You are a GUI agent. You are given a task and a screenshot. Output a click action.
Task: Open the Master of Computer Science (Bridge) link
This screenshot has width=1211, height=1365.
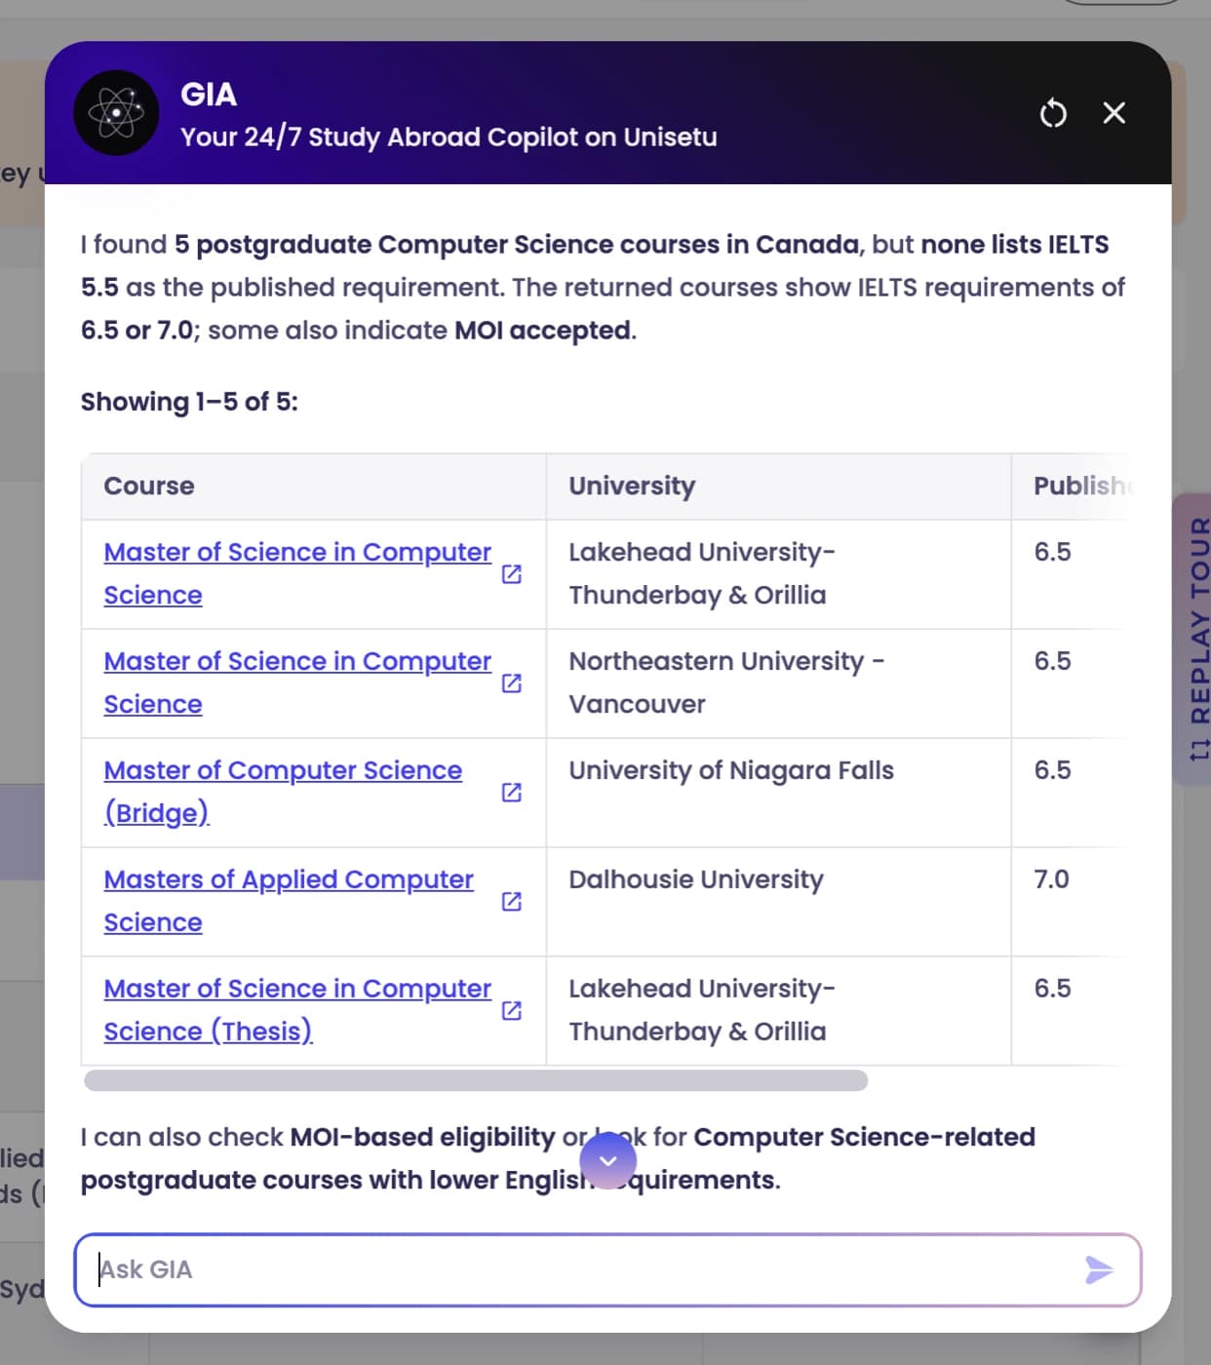pos(283,792)
